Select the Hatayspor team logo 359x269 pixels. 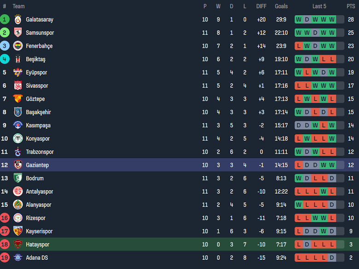[18, 245]
